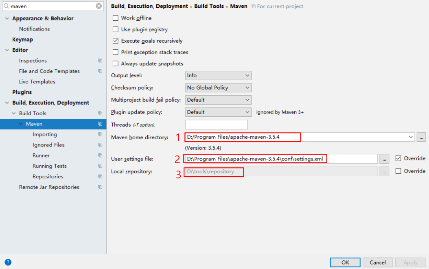Click the icon next to For current project
The image size is (429, 269).
pos(254,6)
